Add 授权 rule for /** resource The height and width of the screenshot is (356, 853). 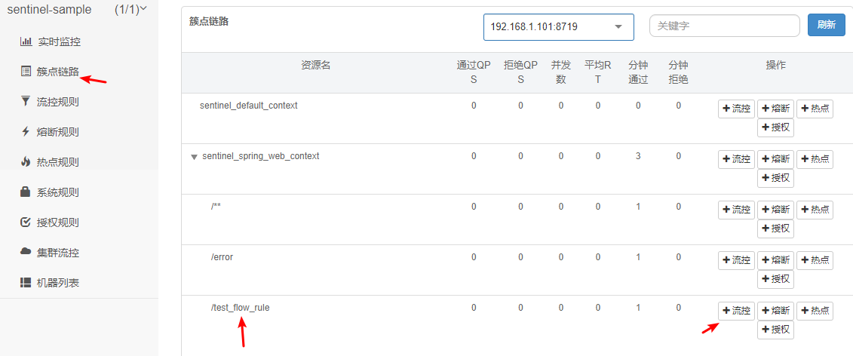tap(775, 229)
